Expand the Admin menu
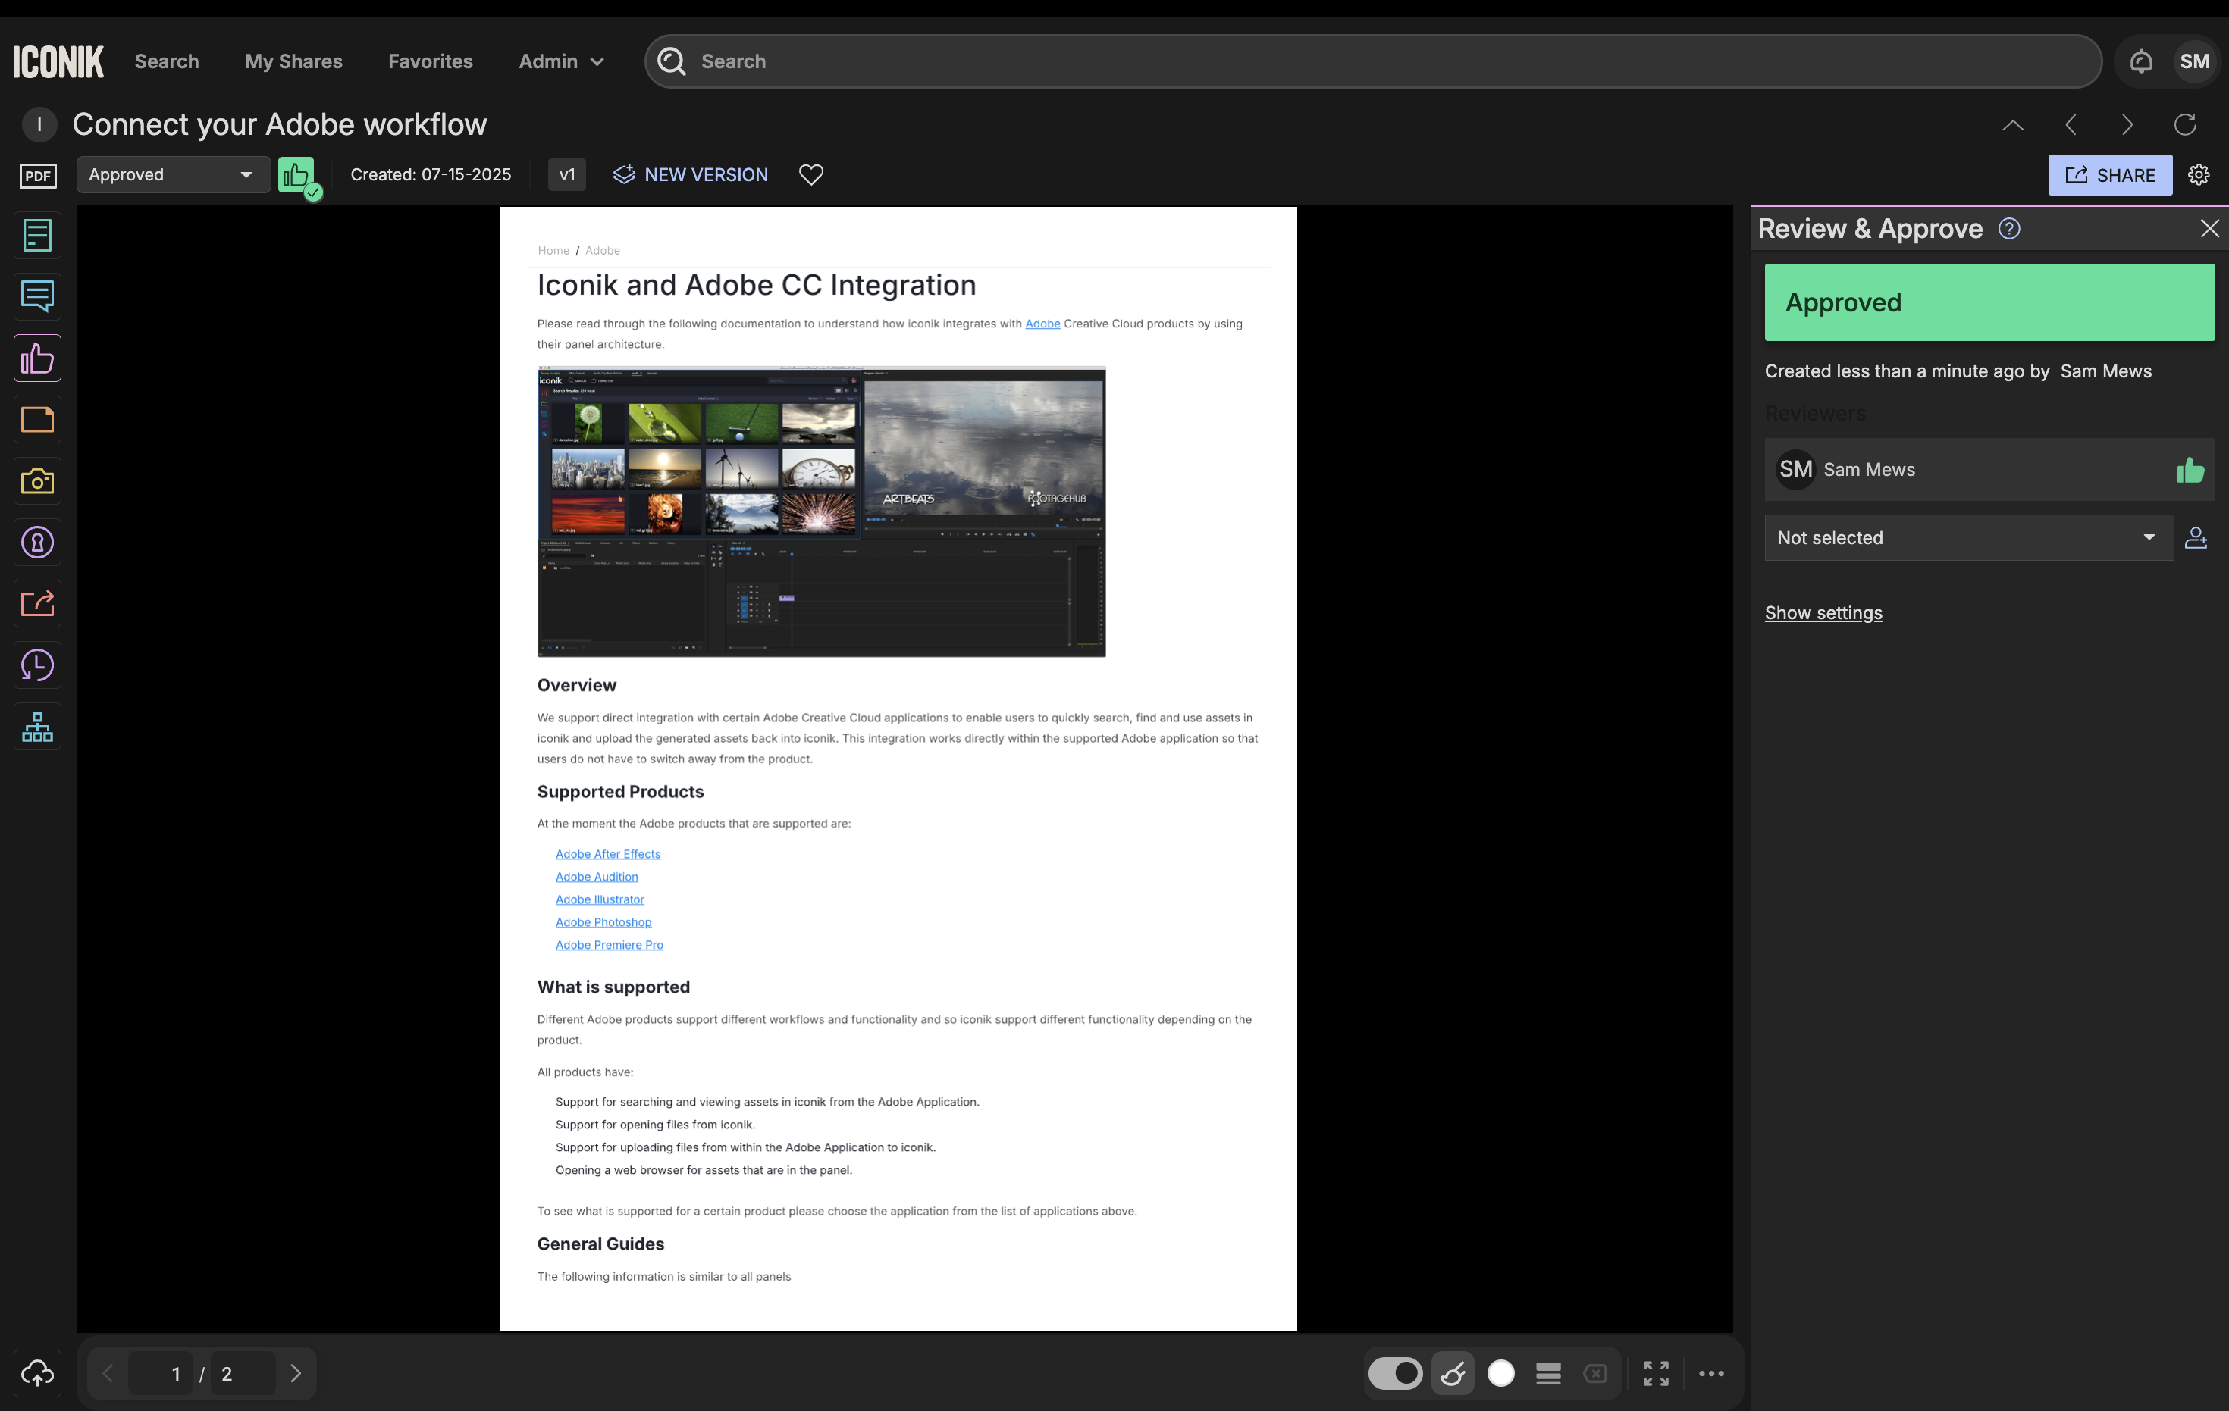The height and width of the screenshot is (1411, 2229). 561,62
